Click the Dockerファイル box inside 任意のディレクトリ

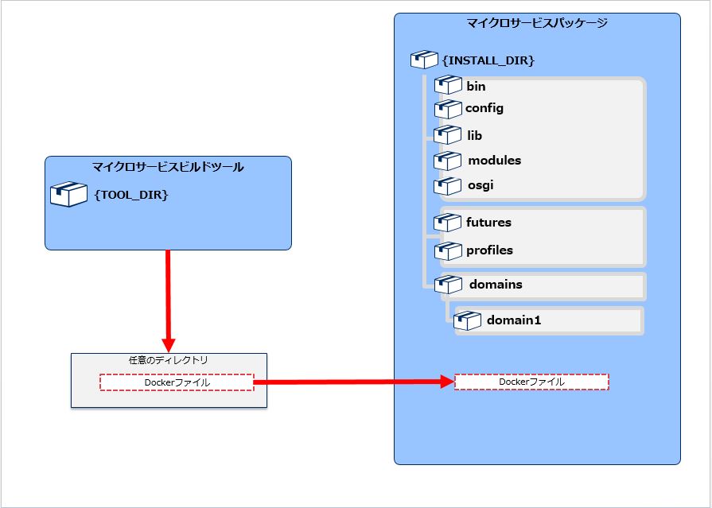pyautogui.click(x=177, y=382)
